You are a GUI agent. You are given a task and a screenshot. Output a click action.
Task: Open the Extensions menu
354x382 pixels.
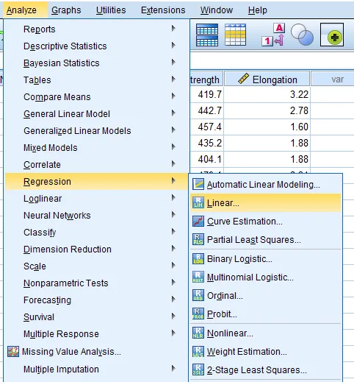[x=163, y=10]
